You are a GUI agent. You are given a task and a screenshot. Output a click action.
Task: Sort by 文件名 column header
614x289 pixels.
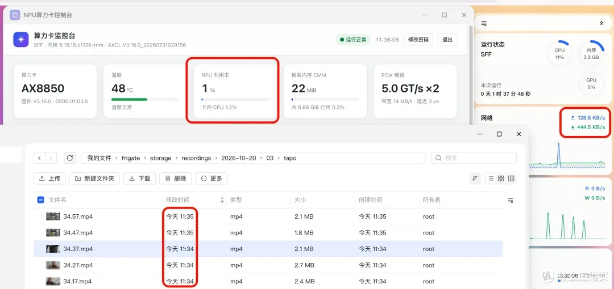tap(57, 200)
